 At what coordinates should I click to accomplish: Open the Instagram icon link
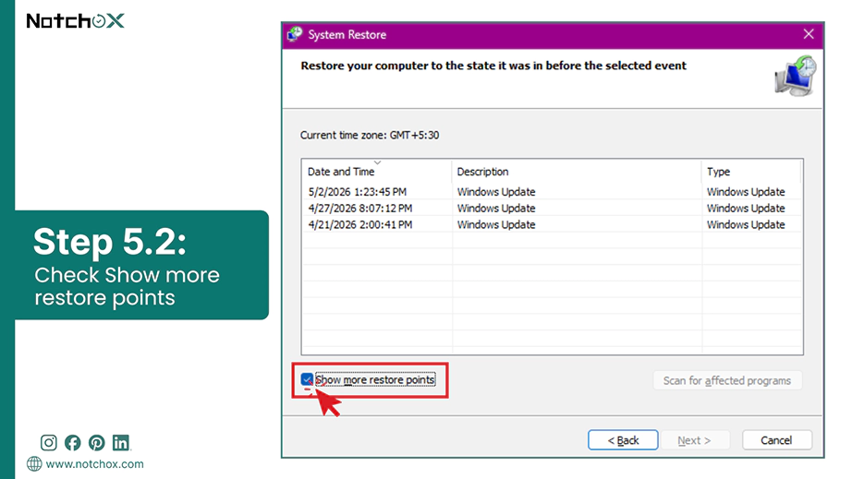pos(48,443)
